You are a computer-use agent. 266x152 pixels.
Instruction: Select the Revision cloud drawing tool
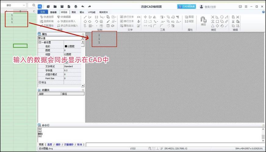click(x=113, y=26)
